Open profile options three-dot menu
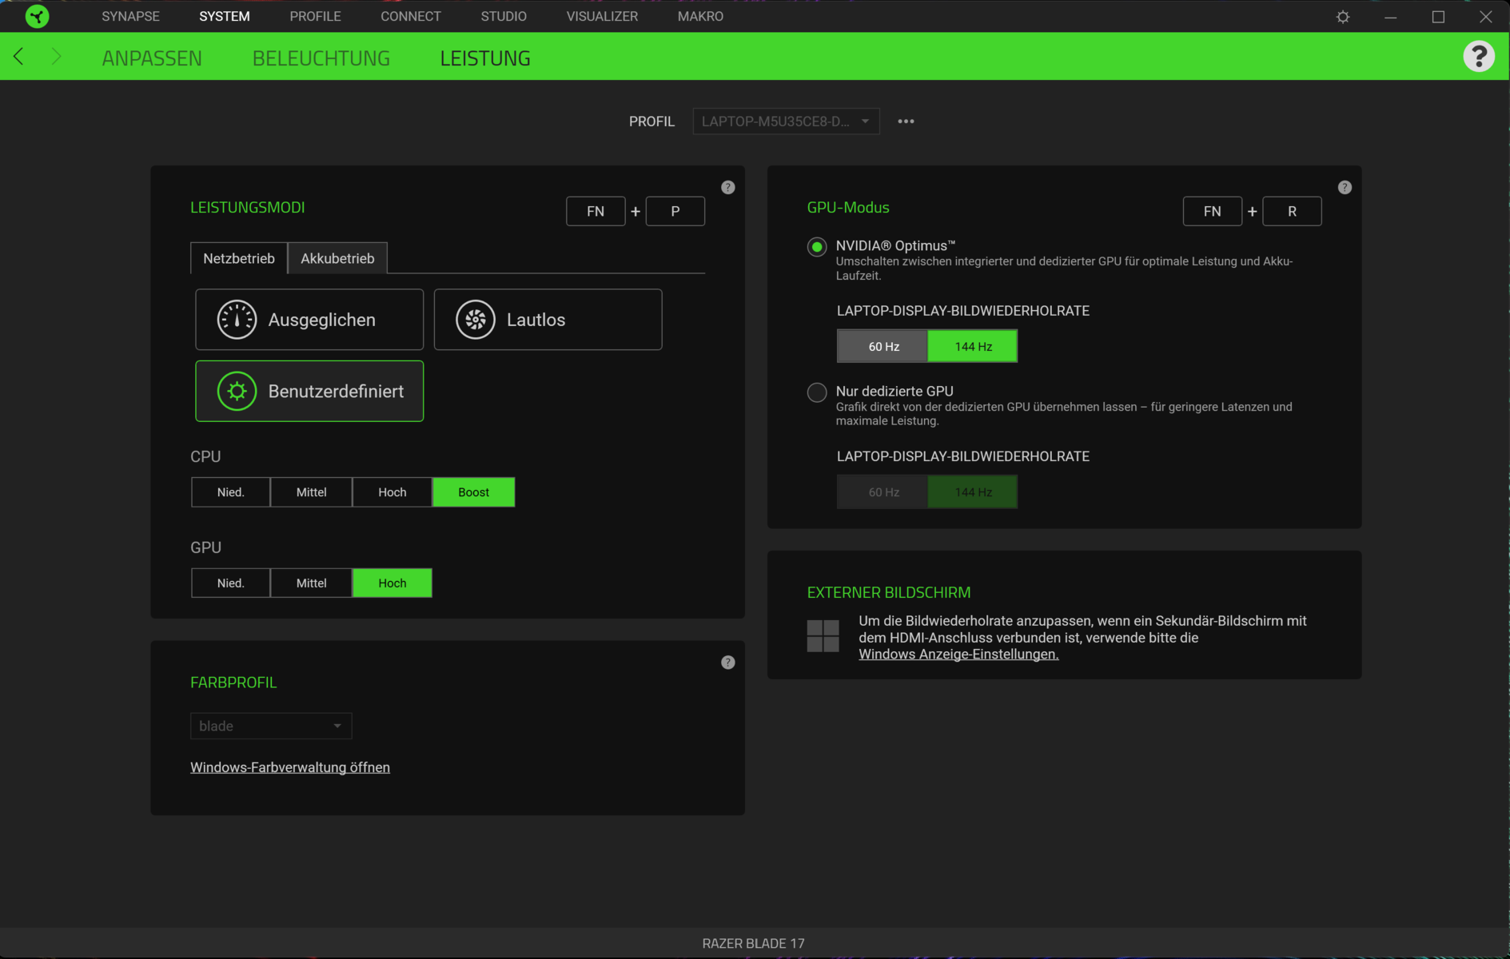The width and height of the screenshot is (1510, 959). click(x=906, y=121)
